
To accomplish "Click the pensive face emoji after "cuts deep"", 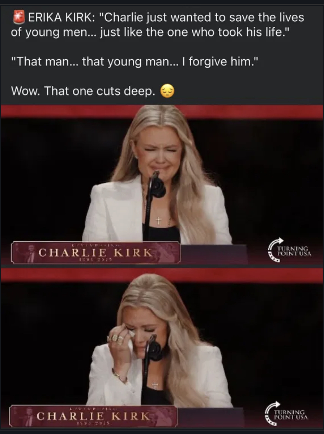I will (x=168, y=91).
